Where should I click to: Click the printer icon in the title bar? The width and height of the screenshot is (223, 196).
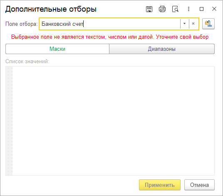(162, 9)
